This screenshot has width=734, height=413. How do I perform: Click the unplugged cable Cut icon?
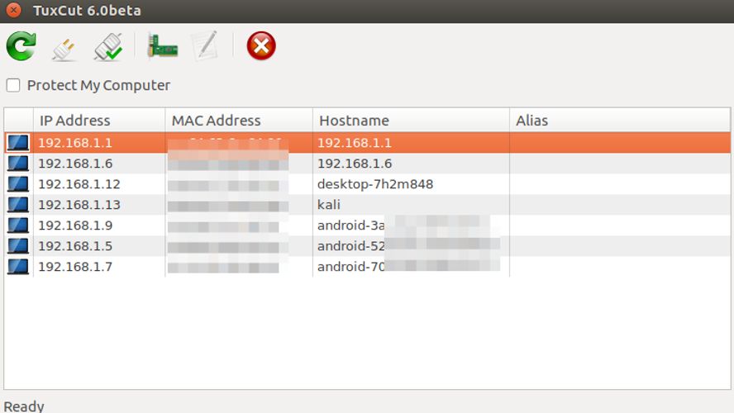pyautogui.click(x=64, y=47)
